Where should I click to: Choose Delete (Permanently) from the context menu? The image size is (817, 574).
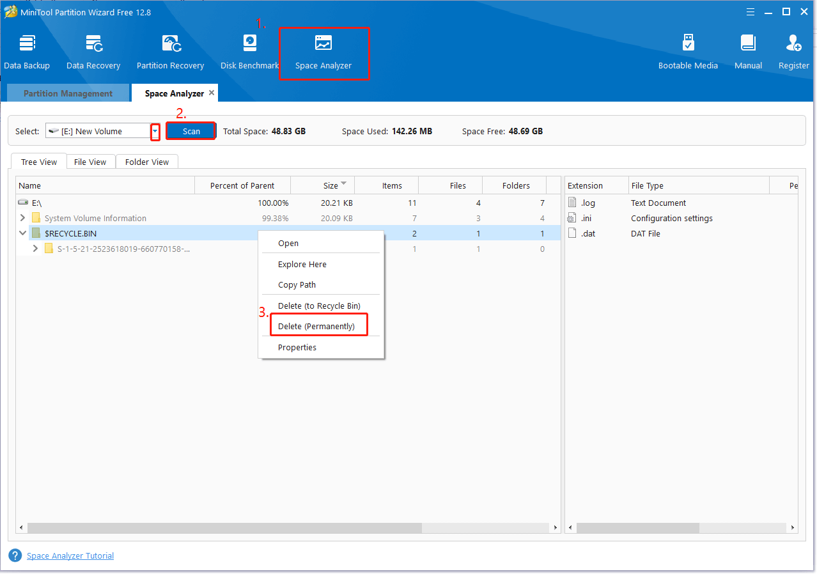point(316,327)
